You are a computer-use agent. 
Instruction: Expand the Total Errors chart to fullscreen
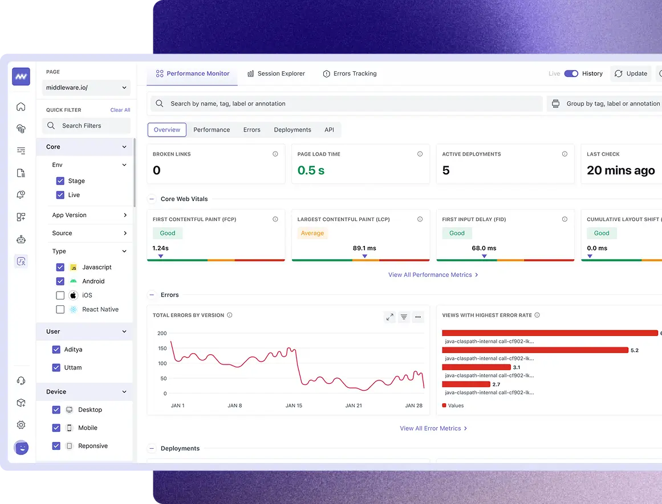(x=390, y=317)
